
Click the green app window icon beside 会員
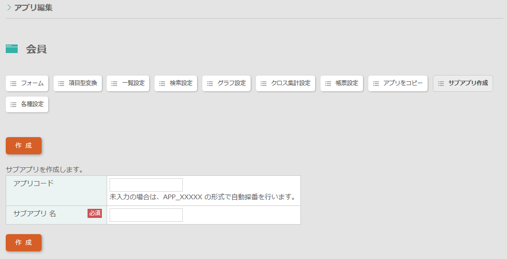click(11, 49)
